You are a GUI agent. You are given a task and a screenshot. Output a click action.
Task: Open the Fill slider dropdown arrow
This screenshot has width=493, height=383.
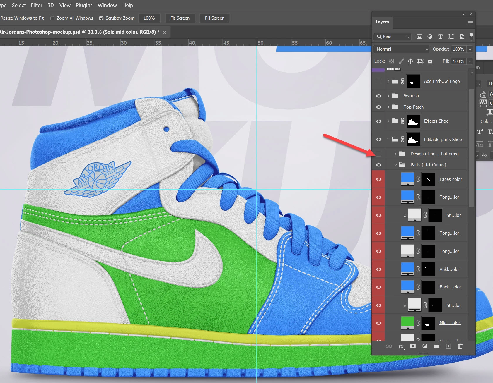click(470, 61)
